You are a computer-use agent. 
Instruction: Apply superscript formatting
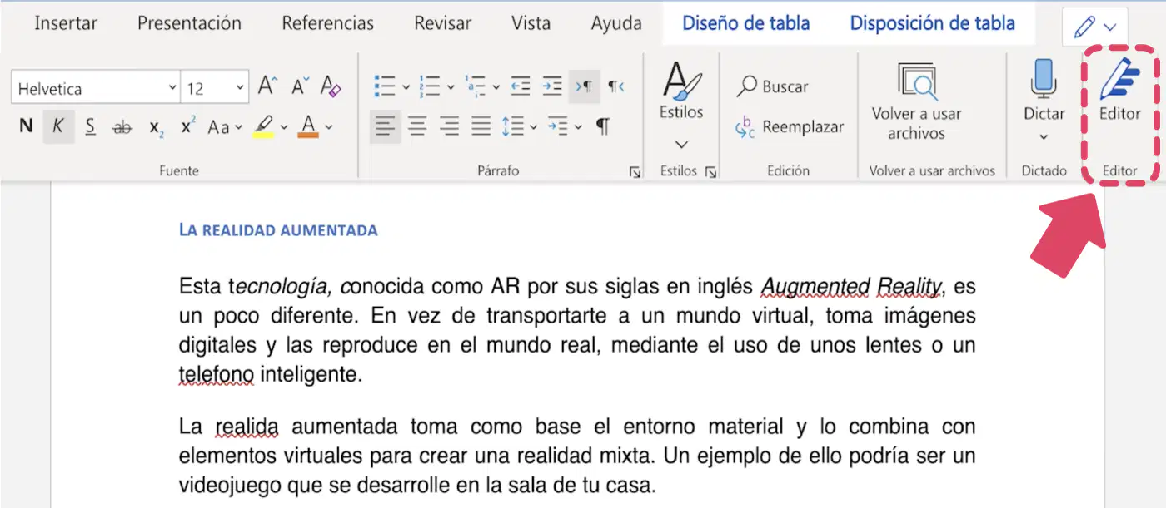(x=187, y=126)
